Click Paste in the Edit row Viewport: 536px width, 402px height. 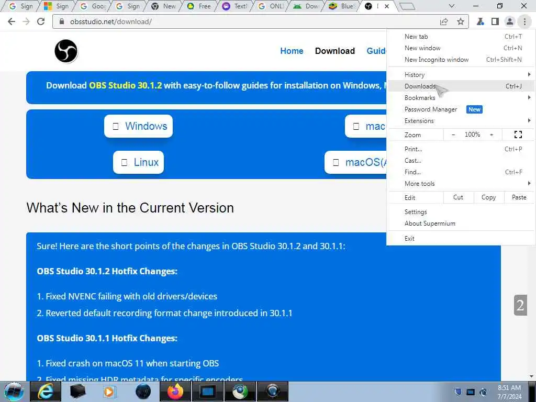[x=519, y=197]
